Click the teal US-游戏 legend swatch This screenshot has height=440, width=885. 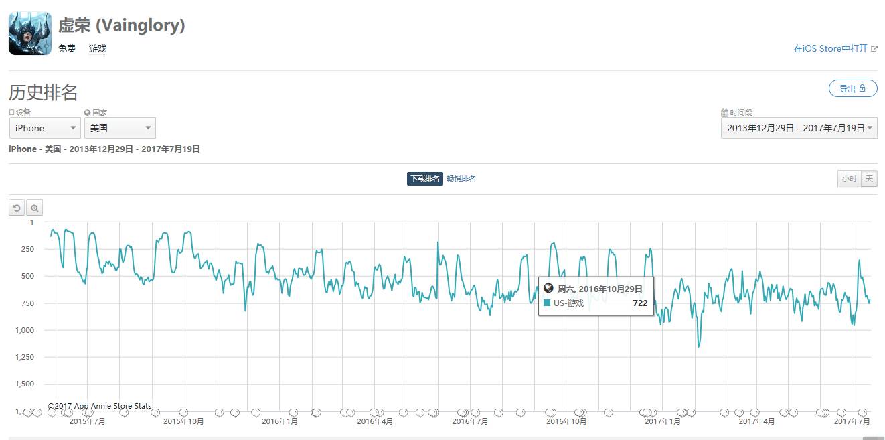(x=547, y=303)
